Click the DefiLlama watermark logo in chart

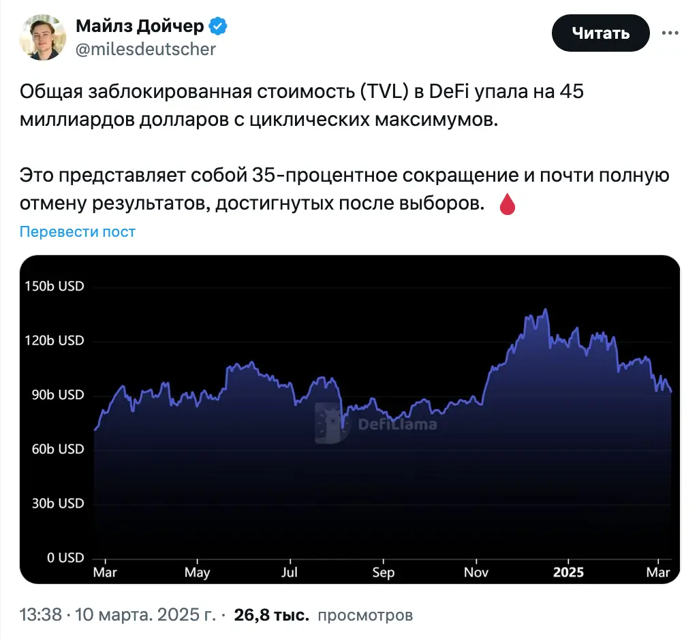click(377, 423)
